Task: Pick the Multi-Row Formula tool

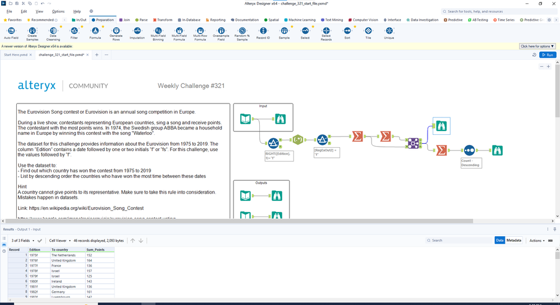Action: click(x=200, y=34)
